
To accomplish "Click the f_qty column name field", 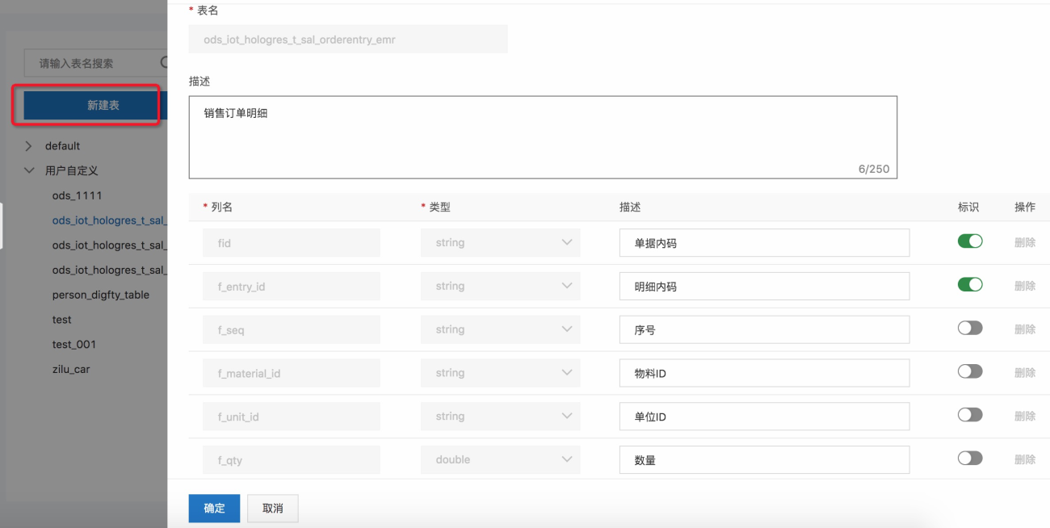I will (291, 460).
